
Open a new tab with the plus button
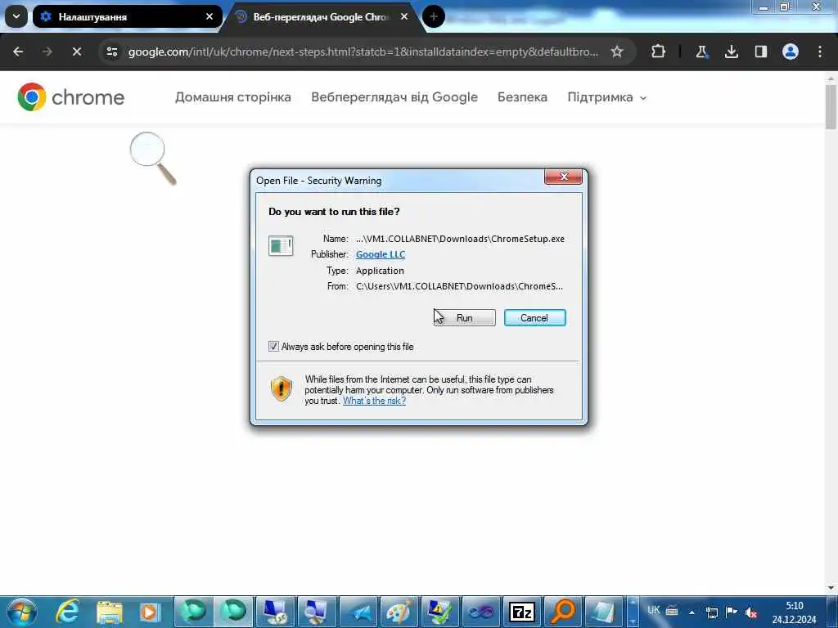434,16
